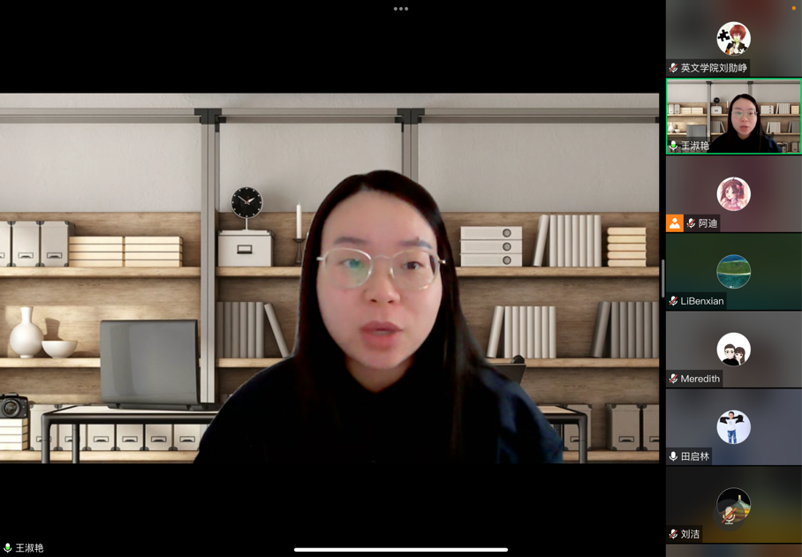Click Meredith's cartoon couple avatar
The width and height of the screenshot is (802, 557).
[733, 350]
